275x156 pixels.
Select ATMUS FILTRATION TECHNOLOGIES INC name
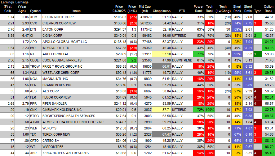pyautogui.click(x=73, y=122)
